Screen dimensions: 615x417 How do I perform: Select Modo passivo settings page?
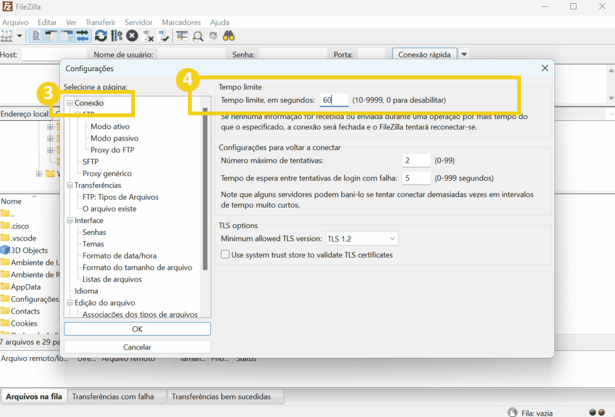115,138
